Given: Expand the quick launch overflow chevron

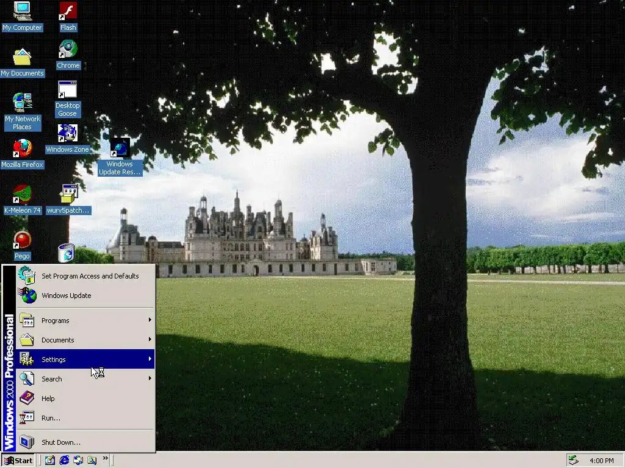Looking at the screenshot, I should point(105,458).
